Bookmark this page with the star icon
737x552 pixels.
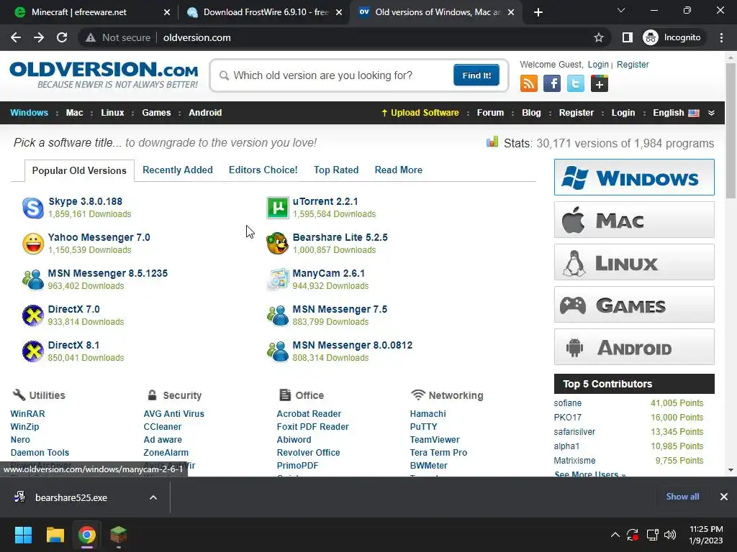[598, 37]
